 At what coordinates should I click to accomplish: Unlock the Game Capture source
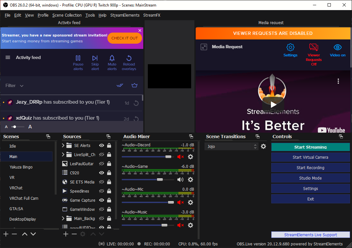(x=109, y=200)
